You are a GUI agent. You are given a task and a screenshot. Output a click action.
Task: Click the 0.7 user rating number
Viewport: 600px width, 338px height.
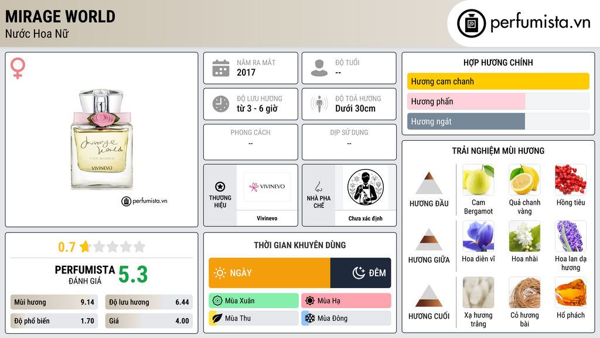tap(67, 247)
